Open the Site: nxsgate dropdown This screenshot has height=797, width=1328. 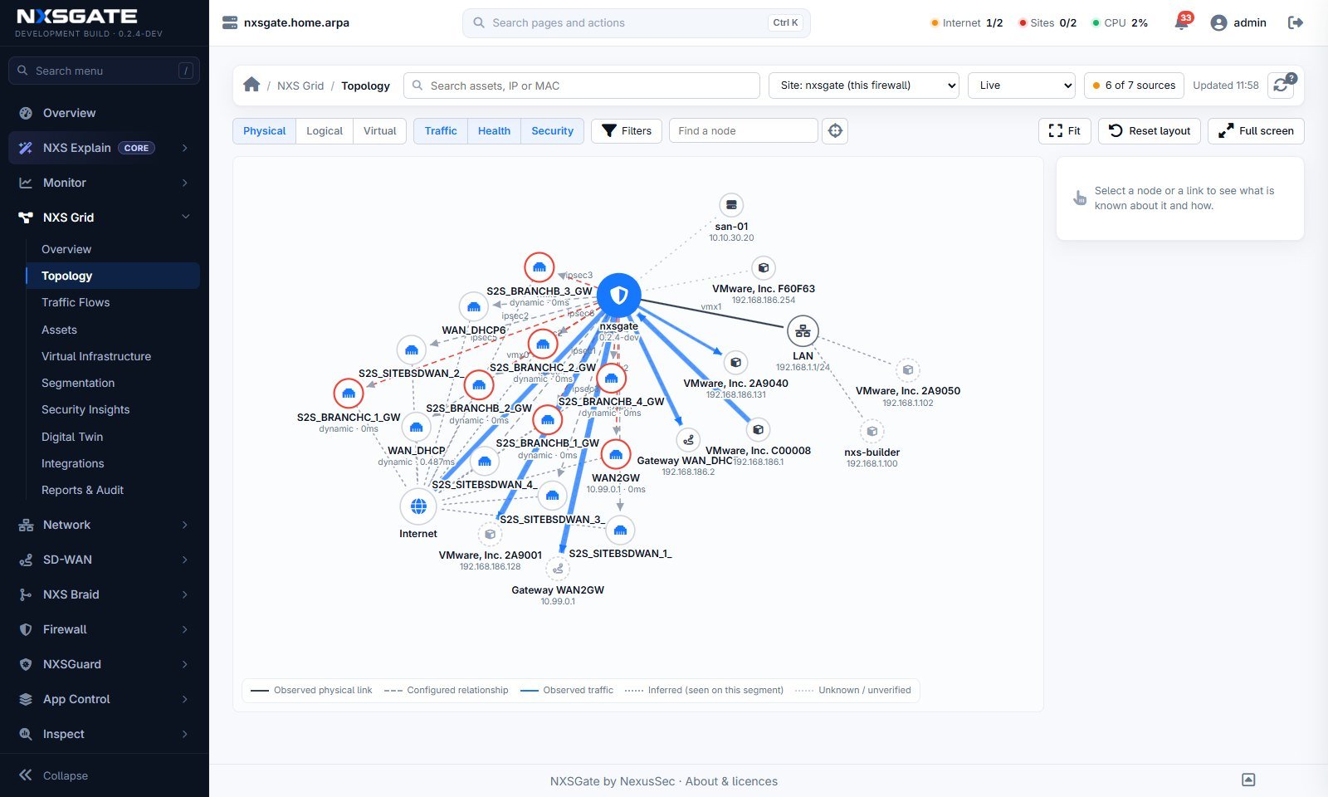click(x=864, y=86)
